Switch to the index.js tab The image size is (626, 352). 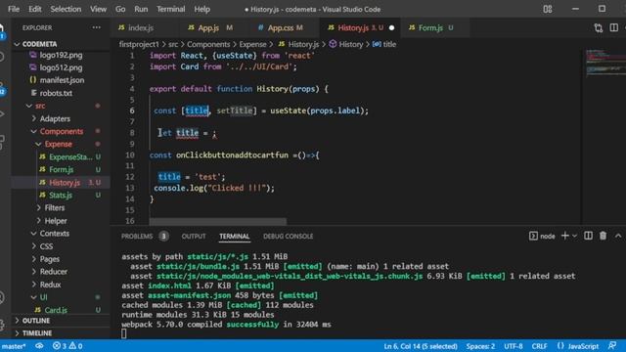tap(141, 27)
